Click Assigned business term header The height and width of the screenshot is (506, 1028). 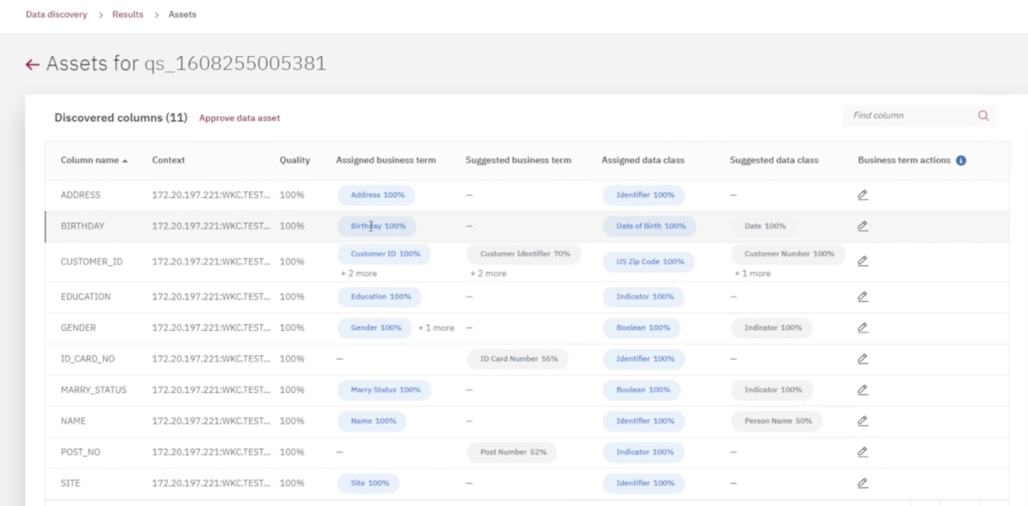pos(386,160)
